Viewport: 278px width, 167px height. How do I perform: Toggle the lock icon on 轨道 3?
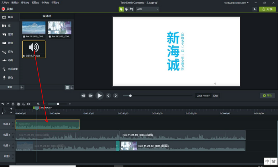point(13,137)
